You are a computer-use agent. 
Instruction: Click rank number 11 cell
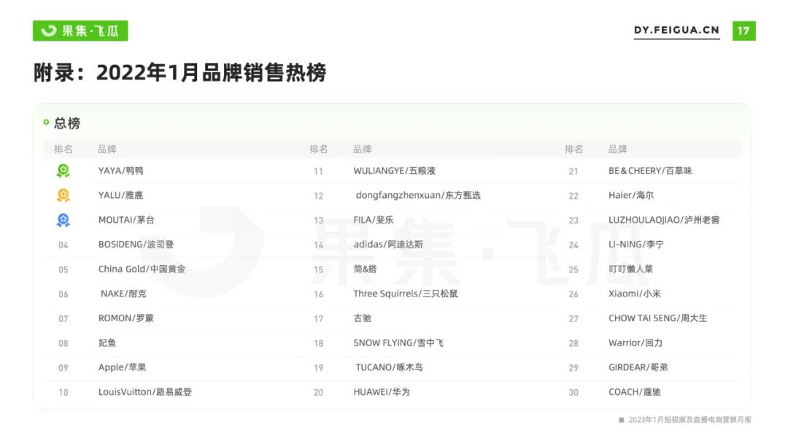(x=318, y=172)
